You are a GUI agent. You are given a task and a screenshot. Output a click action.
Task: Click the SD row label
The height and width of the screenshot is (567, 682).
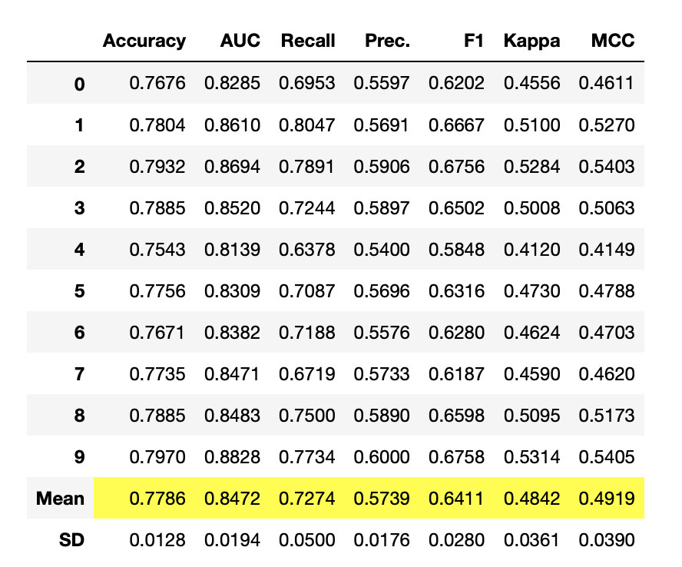71,540
